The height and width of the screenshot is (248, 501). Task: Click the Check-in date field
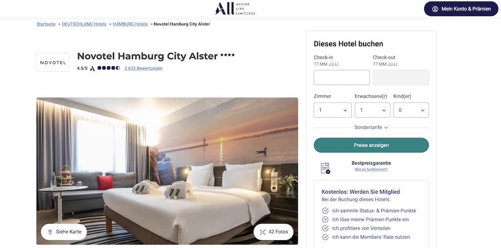(x=342, y=77)
